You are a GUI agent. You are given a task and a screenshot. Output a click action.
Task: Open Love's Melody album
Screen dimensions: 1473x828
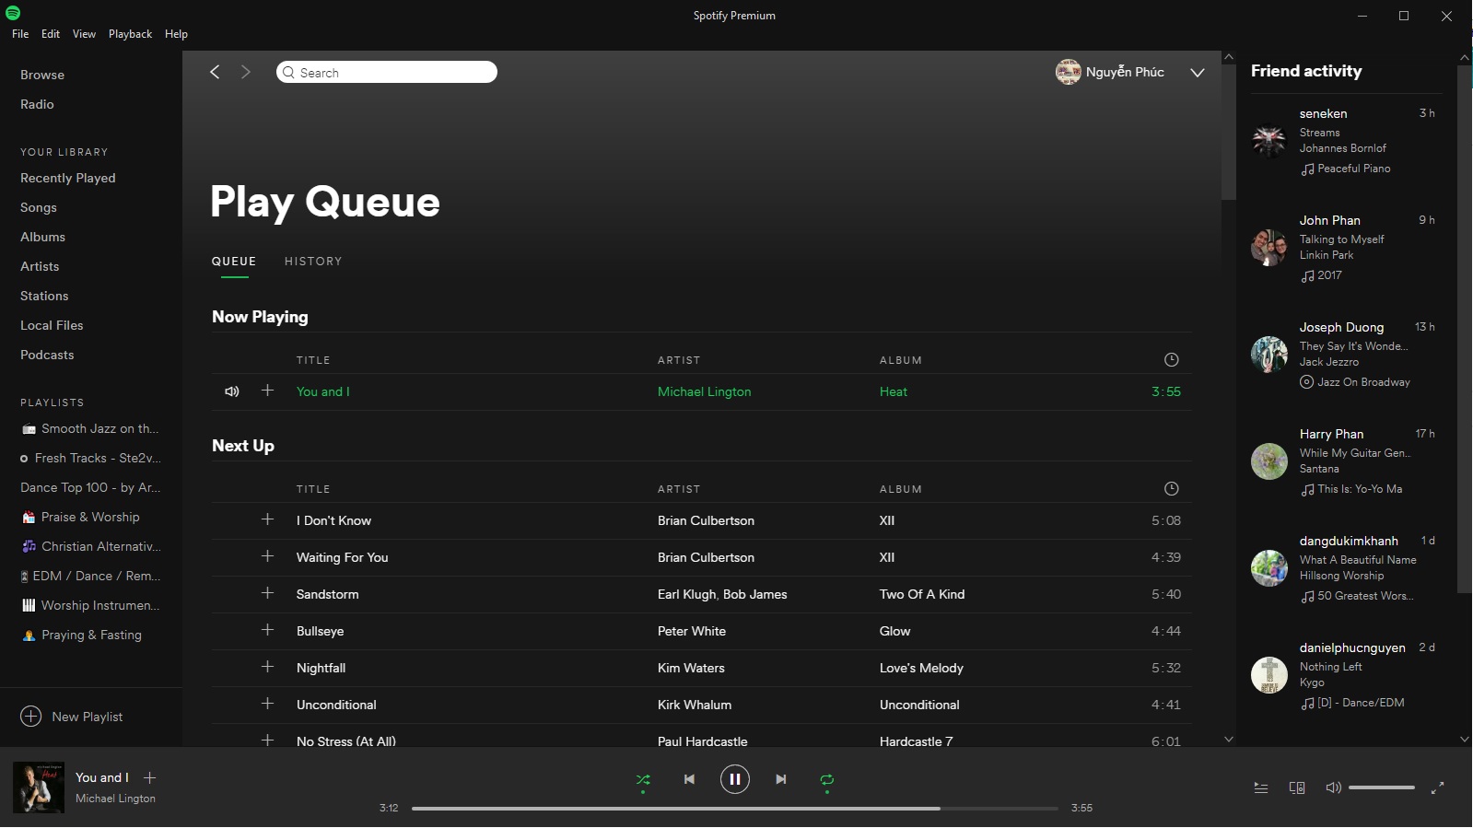[x=921, y=668]
